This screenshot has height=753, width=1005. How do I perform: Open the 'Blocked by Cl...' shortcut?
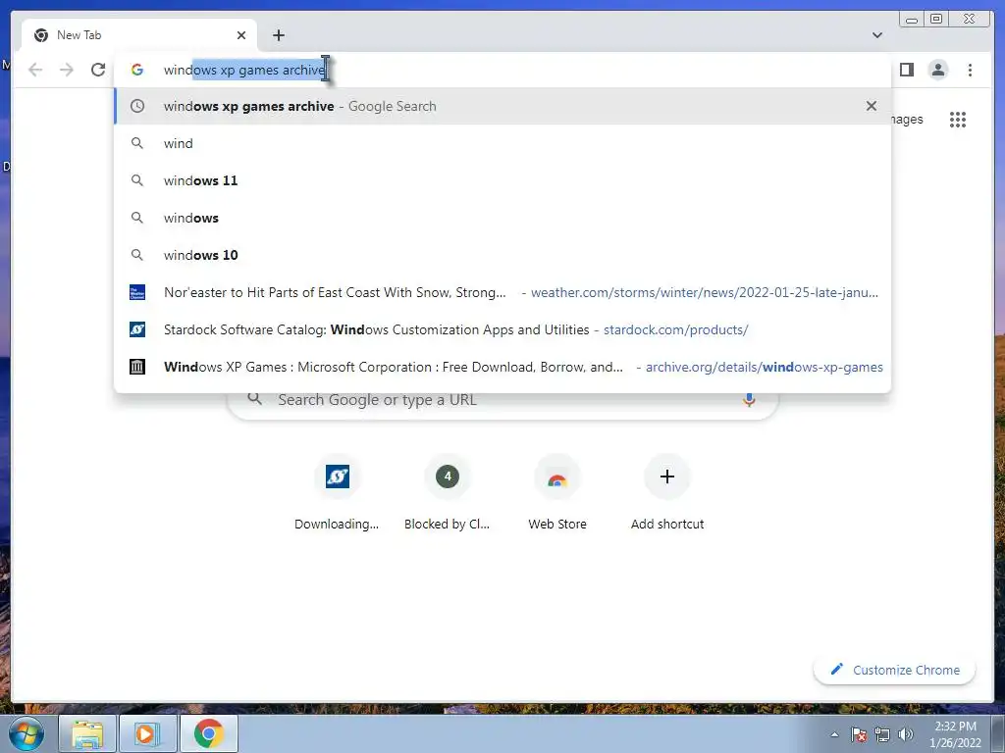448,493
